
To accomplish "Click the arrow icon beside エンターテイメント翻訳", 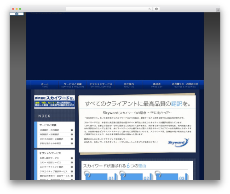I will pos(72,167).
